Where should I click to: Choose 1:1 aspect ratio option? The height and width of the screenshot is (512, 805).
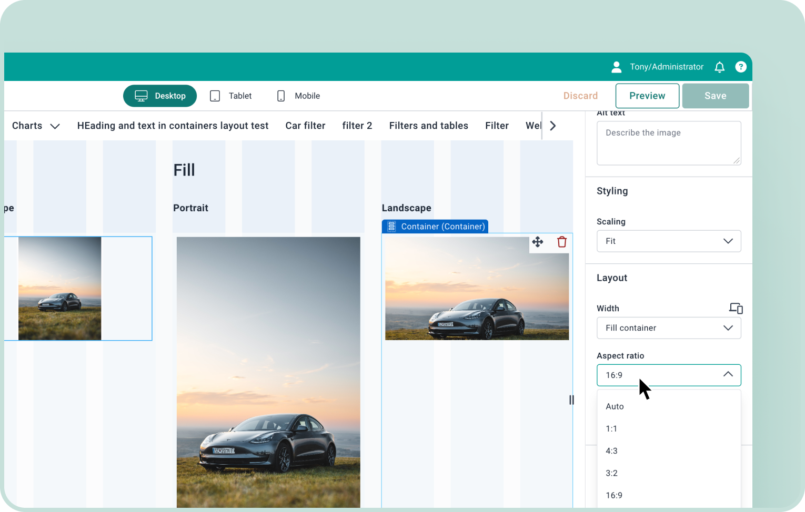tap(669, 428)
